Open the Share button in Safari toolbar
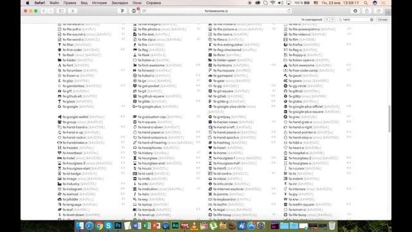The height and width of the screenshot is (232, 412). [367, 11]
